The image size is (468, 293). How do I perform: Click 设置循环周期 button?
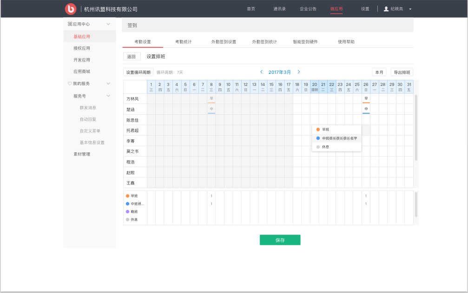(138, 72)
